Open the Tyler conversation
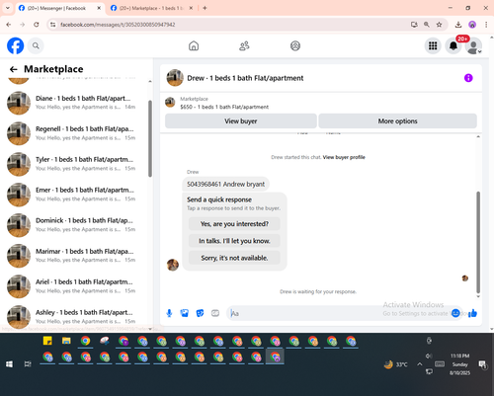Viewport: 494px width, 396px height. 75,164
